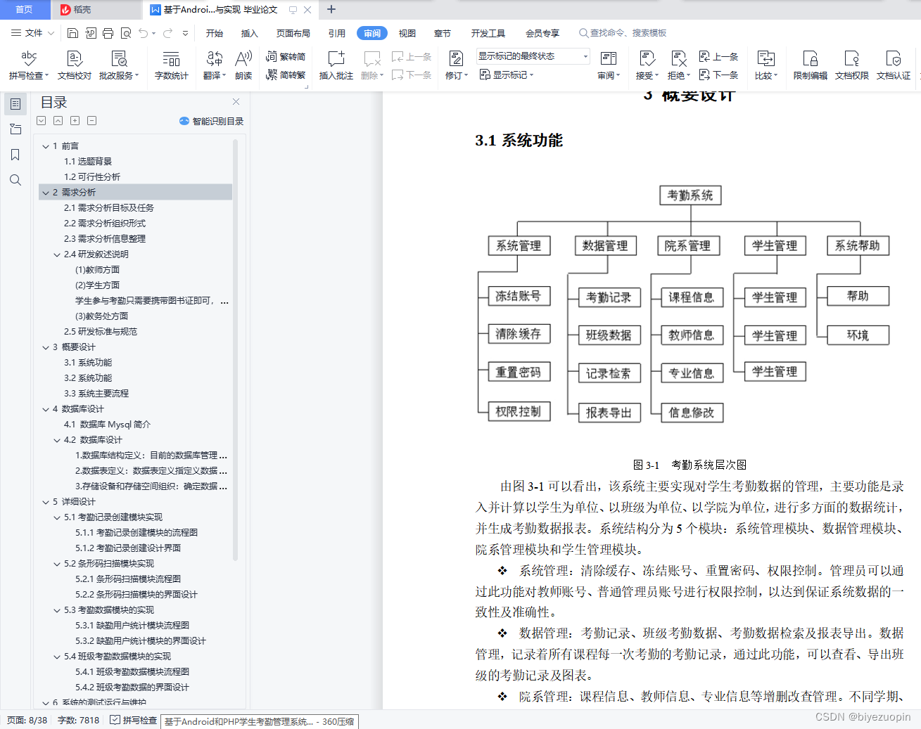Open the 拼写检查 spell check tool
The image size is (921, 729).
click(x=28, y=65)
